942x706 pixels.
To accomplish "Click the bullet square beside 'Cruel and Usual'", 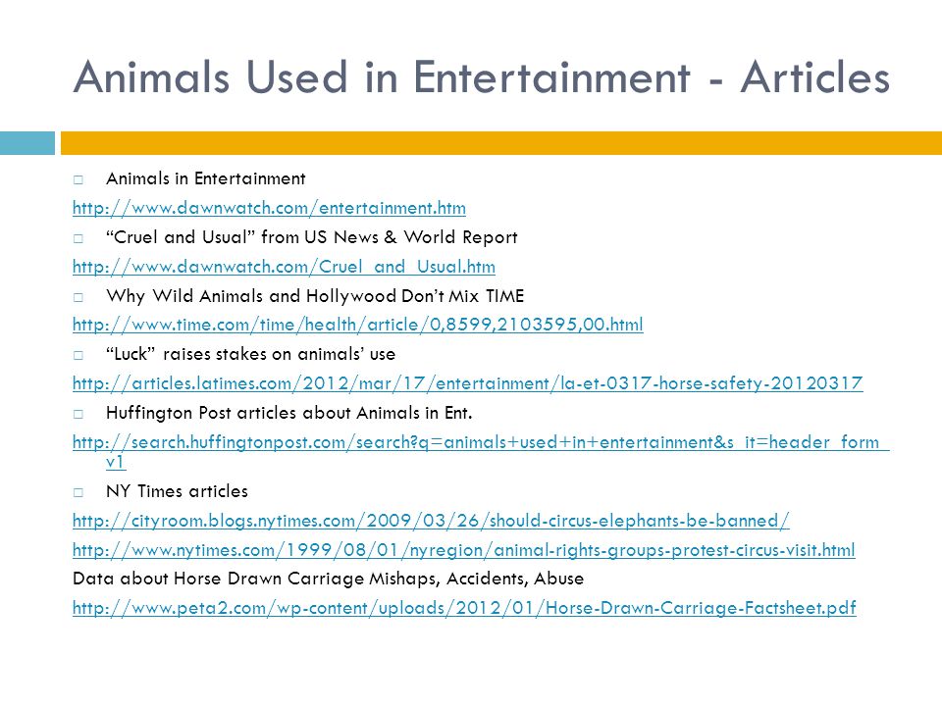I will click(x=78, y=238).
